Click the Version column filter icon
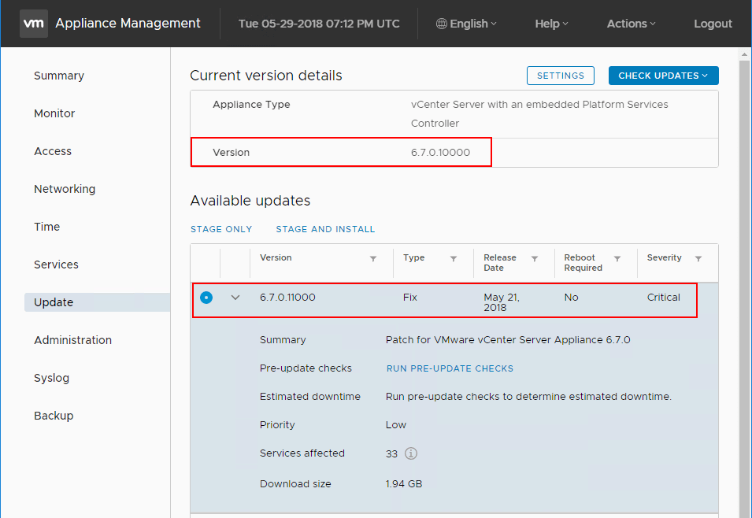 coord(373,259)
